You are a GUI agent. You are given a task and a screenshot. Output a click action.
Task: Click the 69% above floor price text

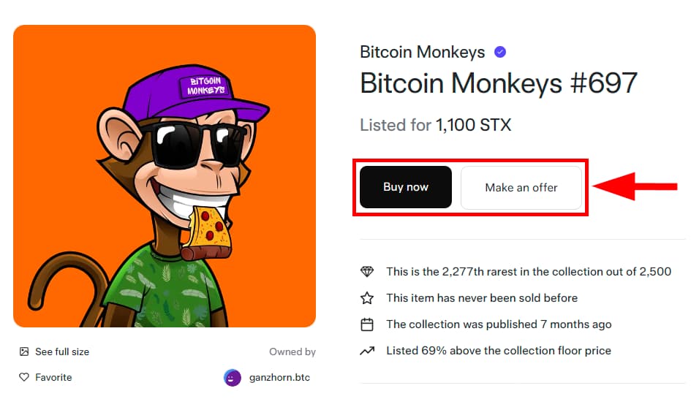click(499, 351)
